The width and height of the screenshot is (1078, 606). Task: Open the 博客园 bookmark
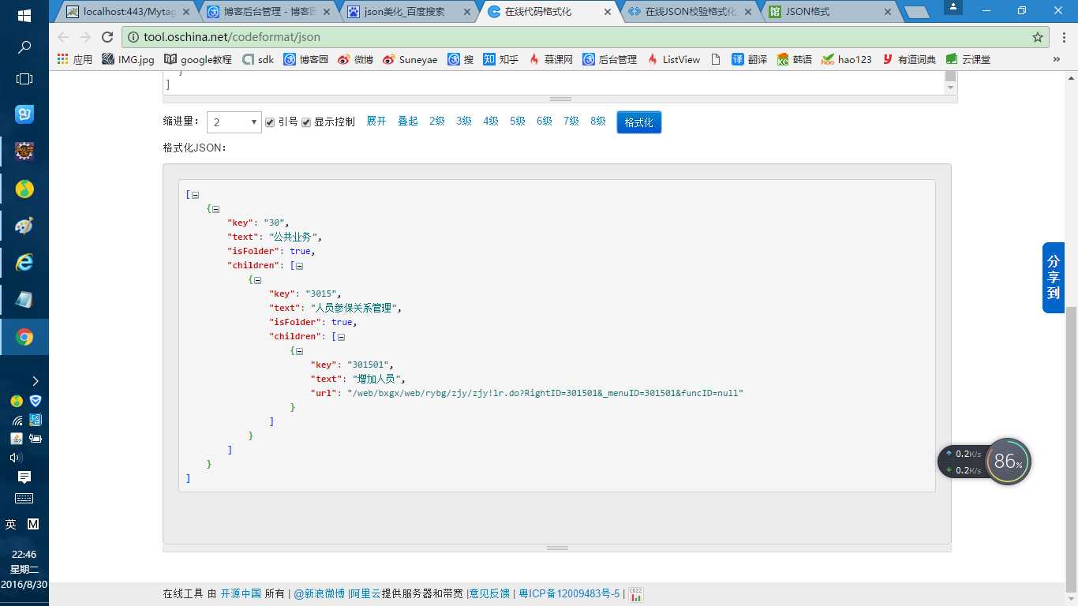coord(306,59)
